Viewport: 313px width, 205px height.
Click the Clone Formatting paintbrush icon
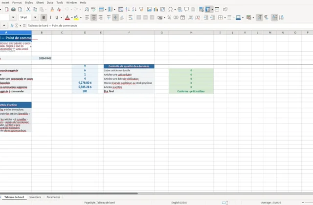coord(52,9)
